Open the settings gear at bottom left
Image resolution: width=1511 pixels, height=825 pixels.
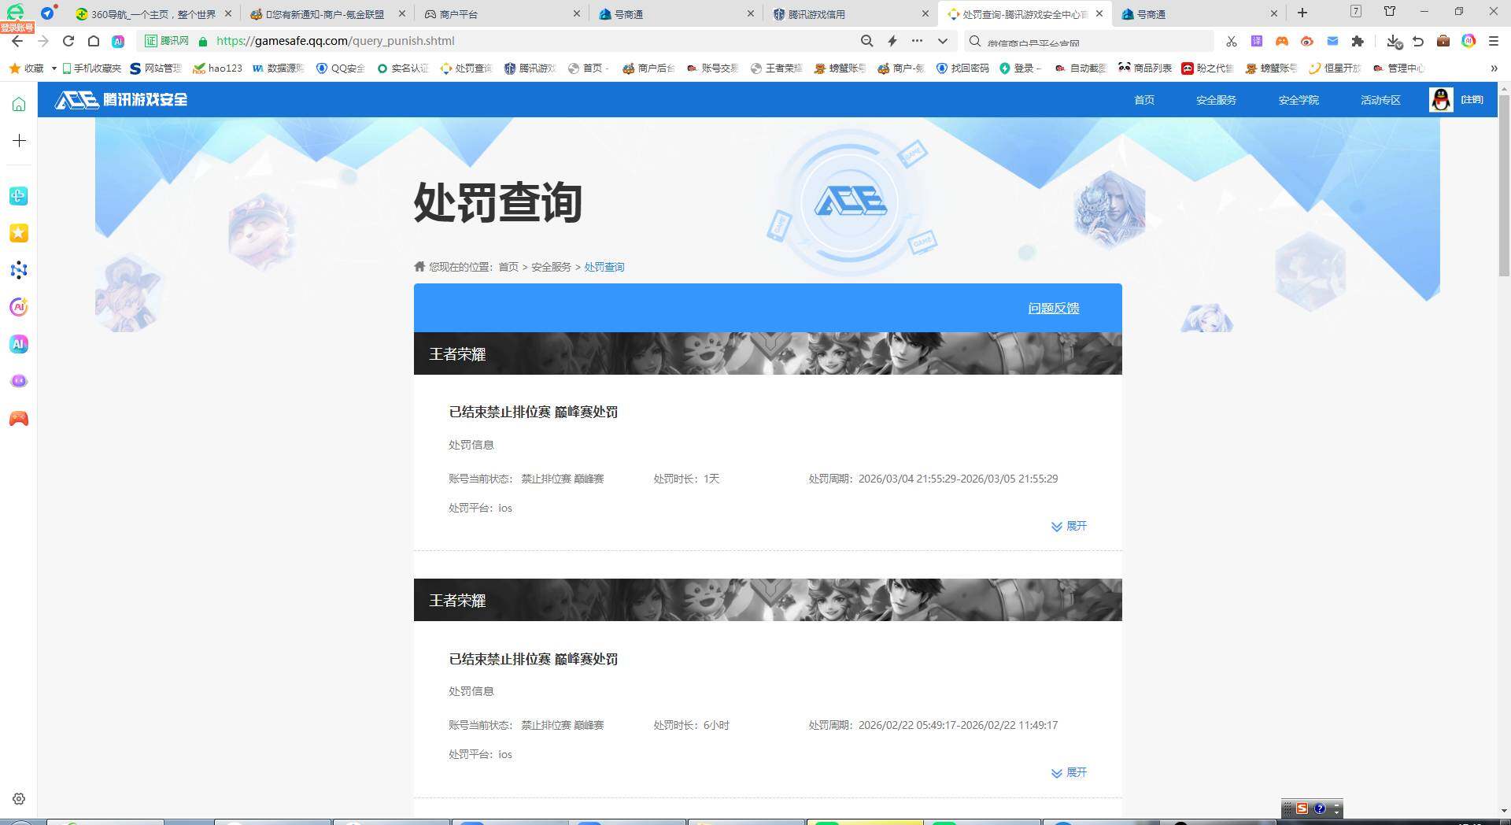tap(18, 798)
